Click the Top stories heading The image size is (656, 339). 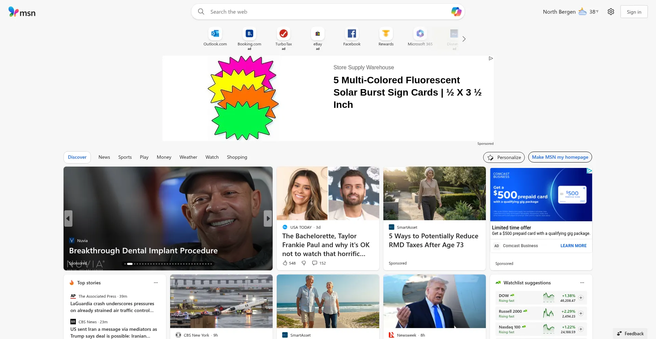point(89,283)
